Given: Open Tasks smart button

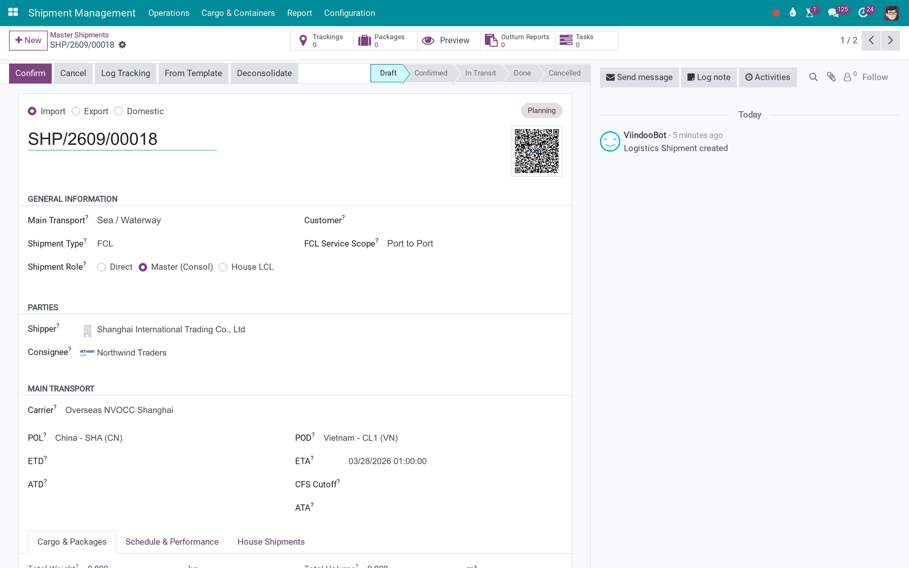Looking at the screenshot, I should (587, 41).
